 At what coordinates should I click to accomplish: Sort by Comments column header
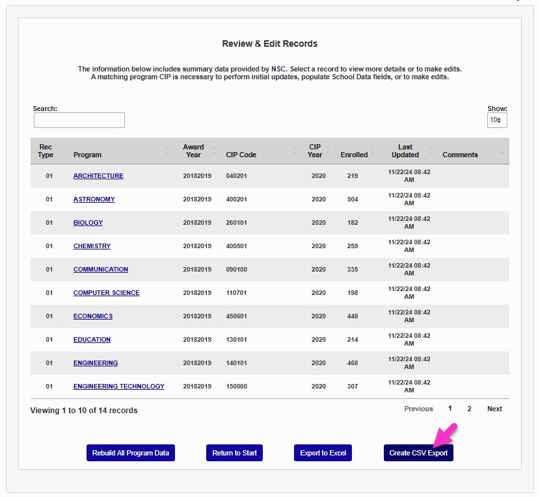tap(460, 155)
